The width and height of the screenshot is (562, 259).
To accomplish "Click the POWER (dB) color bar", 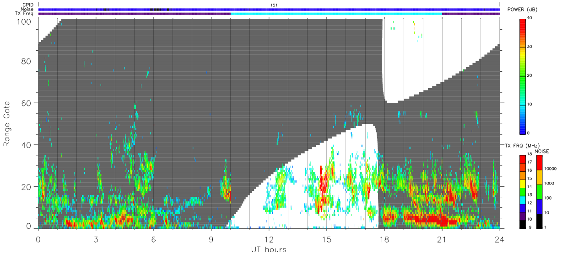I will point(523,76).
